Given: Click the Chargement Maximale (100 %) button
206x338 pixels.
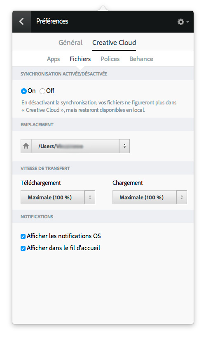Looking at the screenshot, I should (x=145, y=197).
